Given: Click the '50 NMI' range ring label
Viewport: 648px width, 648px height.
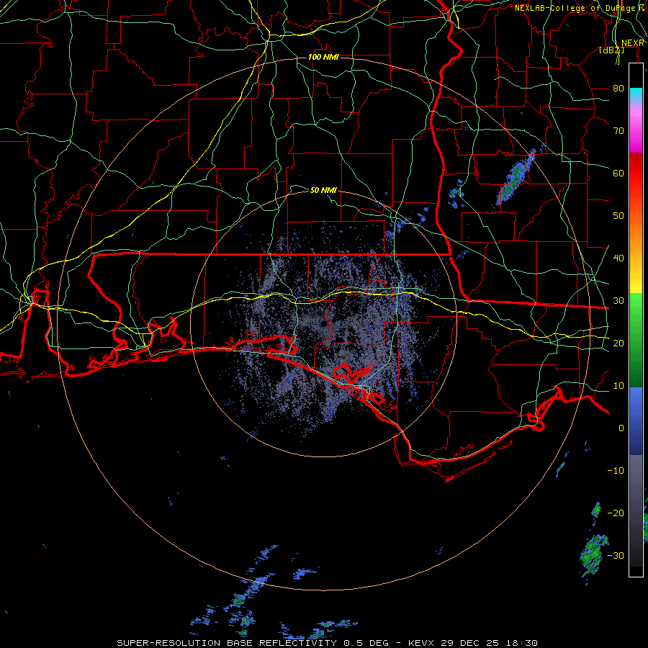Looking at the screenshot, I should (323, 190).
